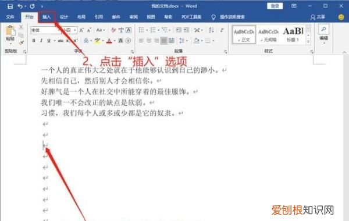Apply yellow text highlight color
349x221 pixels.
pyautogui.click(x=97, y=41)
